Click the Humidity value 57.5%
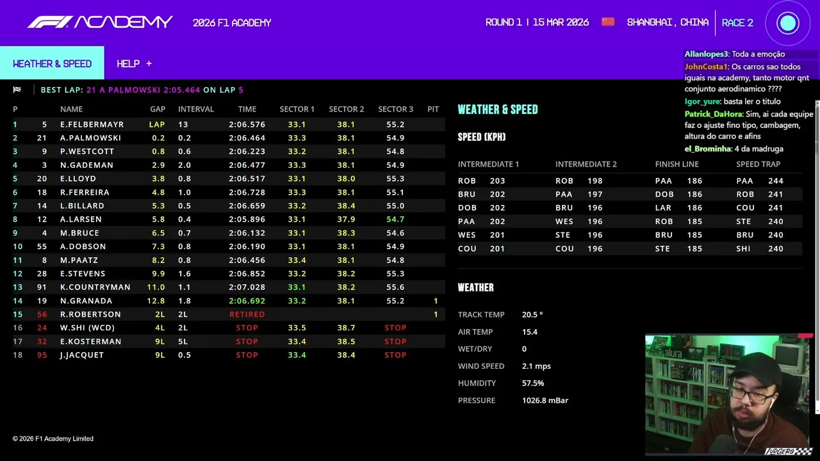Screen dimensions: 820x461 point(533,383)
